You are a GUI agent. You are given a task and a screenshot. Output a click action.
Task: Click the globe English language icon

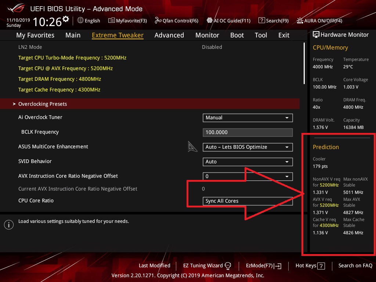click(80, 21)
